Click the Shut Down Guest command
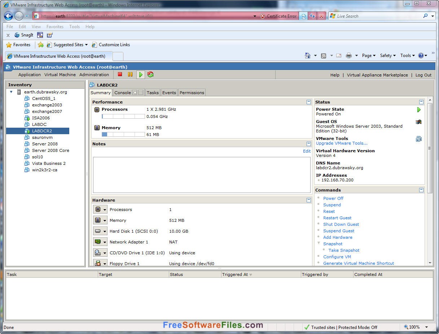 pyautogui.click(x=341, y=224)
